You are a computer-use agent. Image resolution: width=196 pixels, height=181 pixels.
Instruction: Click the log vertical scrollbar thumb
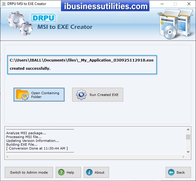(188, 137)
